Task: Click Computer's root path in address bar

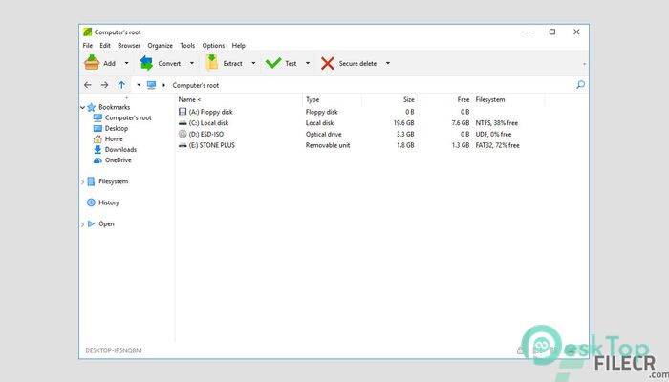Action: [x=195, y=85]
